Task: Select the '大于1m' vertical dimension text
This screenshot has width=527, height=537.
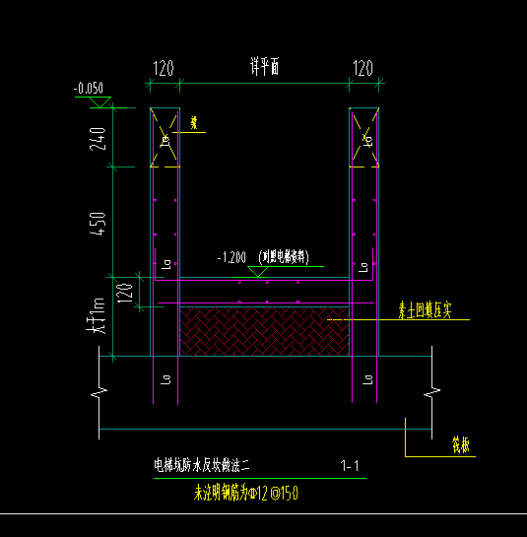Action: click(96, 316)
